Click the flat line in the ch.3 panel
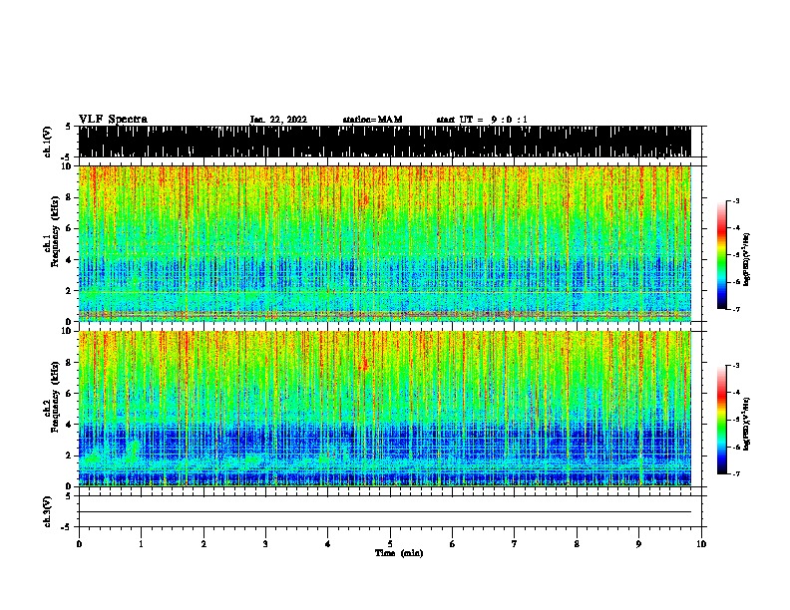790x610 pixels. (385, 512)
